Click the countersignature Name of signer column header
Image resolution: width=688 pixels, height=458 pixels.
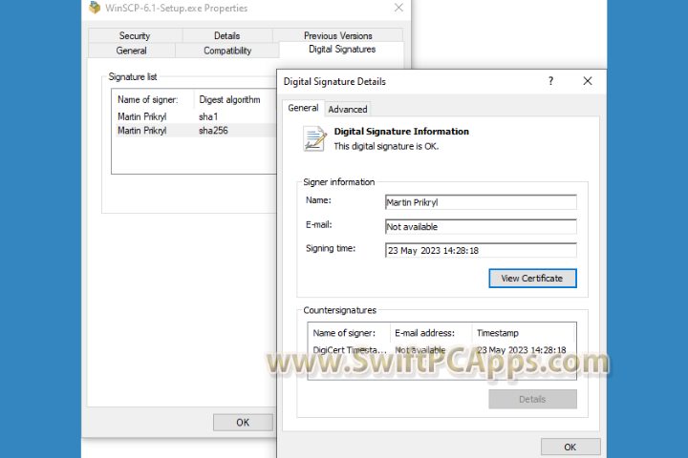pyautogui.click(x=349, y=333)
